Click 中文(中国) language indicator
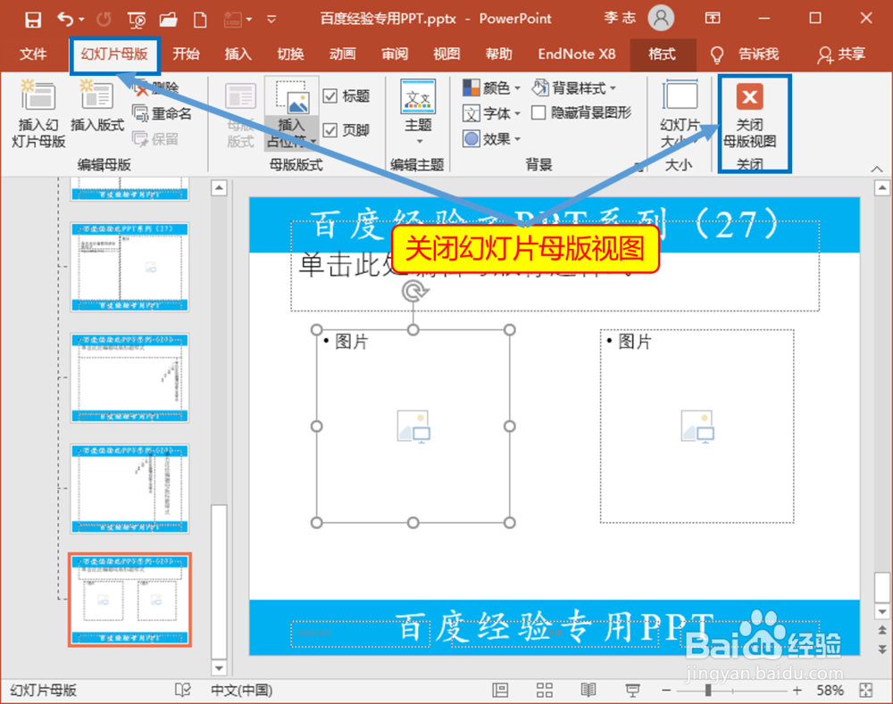The width and height of the screenshot is (893, 704). click(241, 691)
